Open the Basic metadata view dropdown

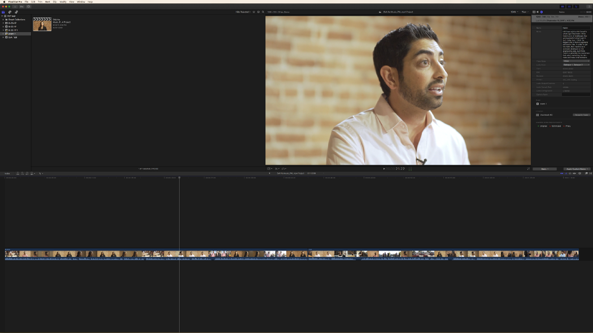pyautogui.click(x=544, y=169)
